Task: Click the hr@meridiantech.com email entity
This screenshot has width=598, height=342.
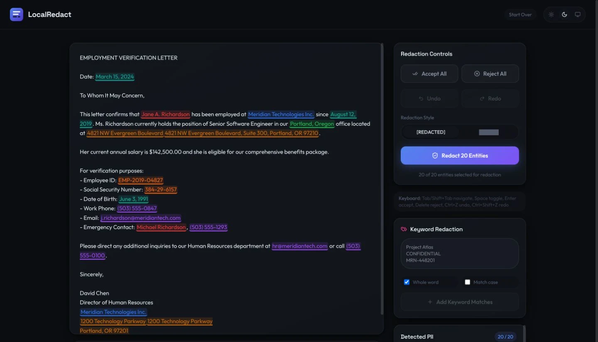Action: [x=300, y=246]
